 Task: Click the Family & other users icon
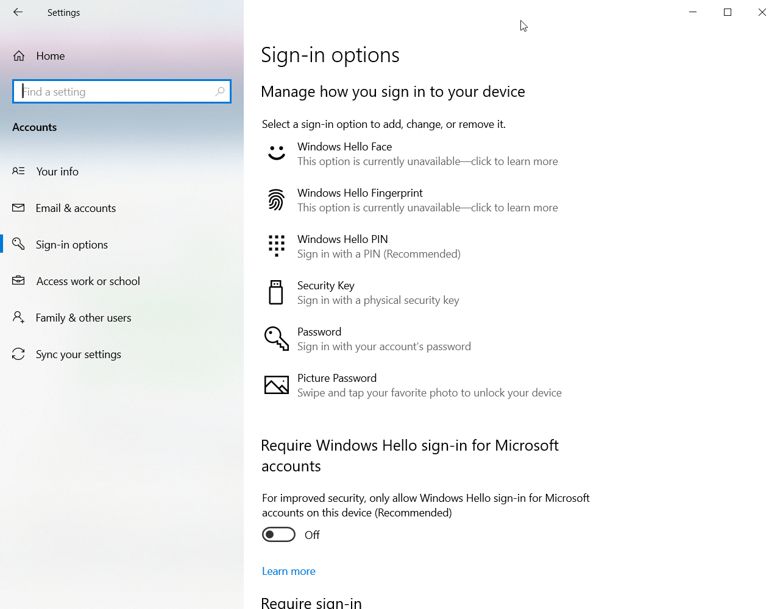[19, 317]
